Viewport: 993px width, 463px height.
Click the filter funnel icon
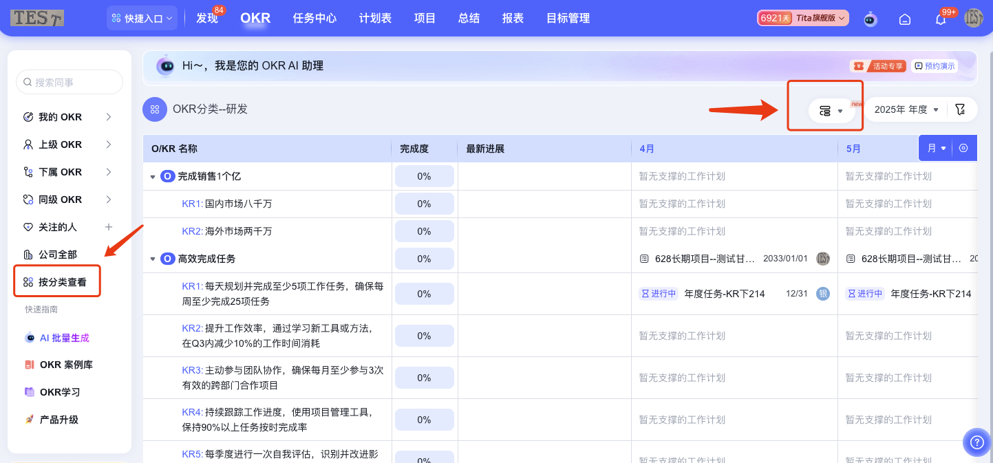961,109
